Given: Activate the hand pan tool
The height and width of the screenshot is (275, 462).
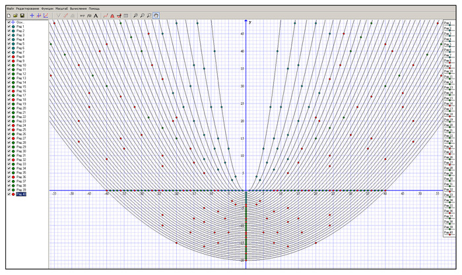Looking at the screenshot, I should pyautogui.click(x=156, y=15).
